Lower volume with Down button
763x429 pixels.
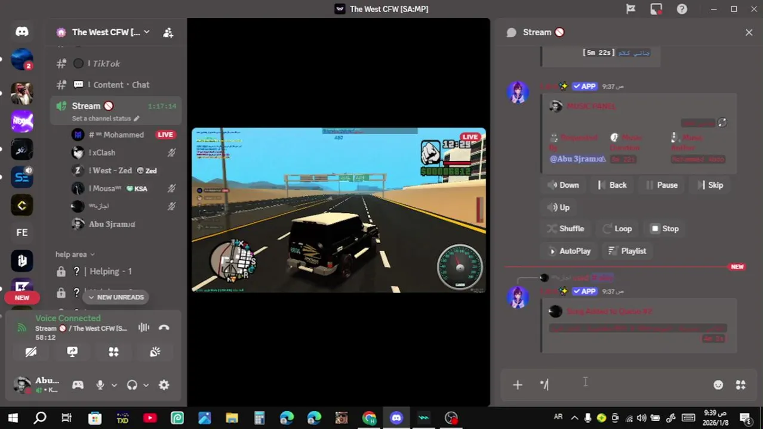tap(563, 185)
